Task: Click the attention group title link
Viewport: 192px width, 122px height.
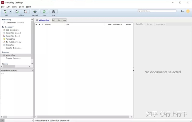Action: [x=44, y=20]
